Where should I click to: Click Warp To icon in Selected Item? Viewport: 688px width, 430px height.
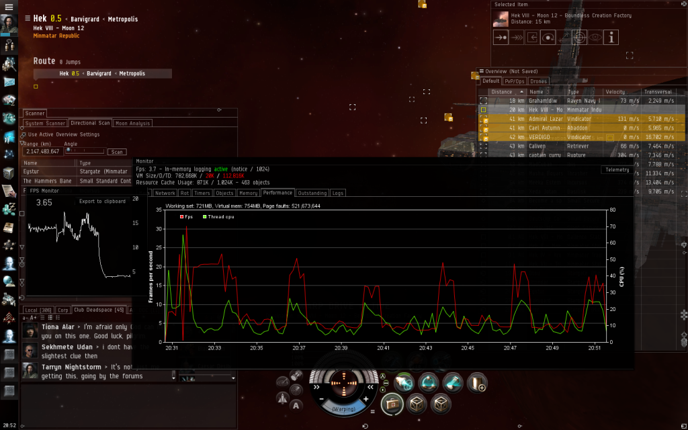coord(517,38)
